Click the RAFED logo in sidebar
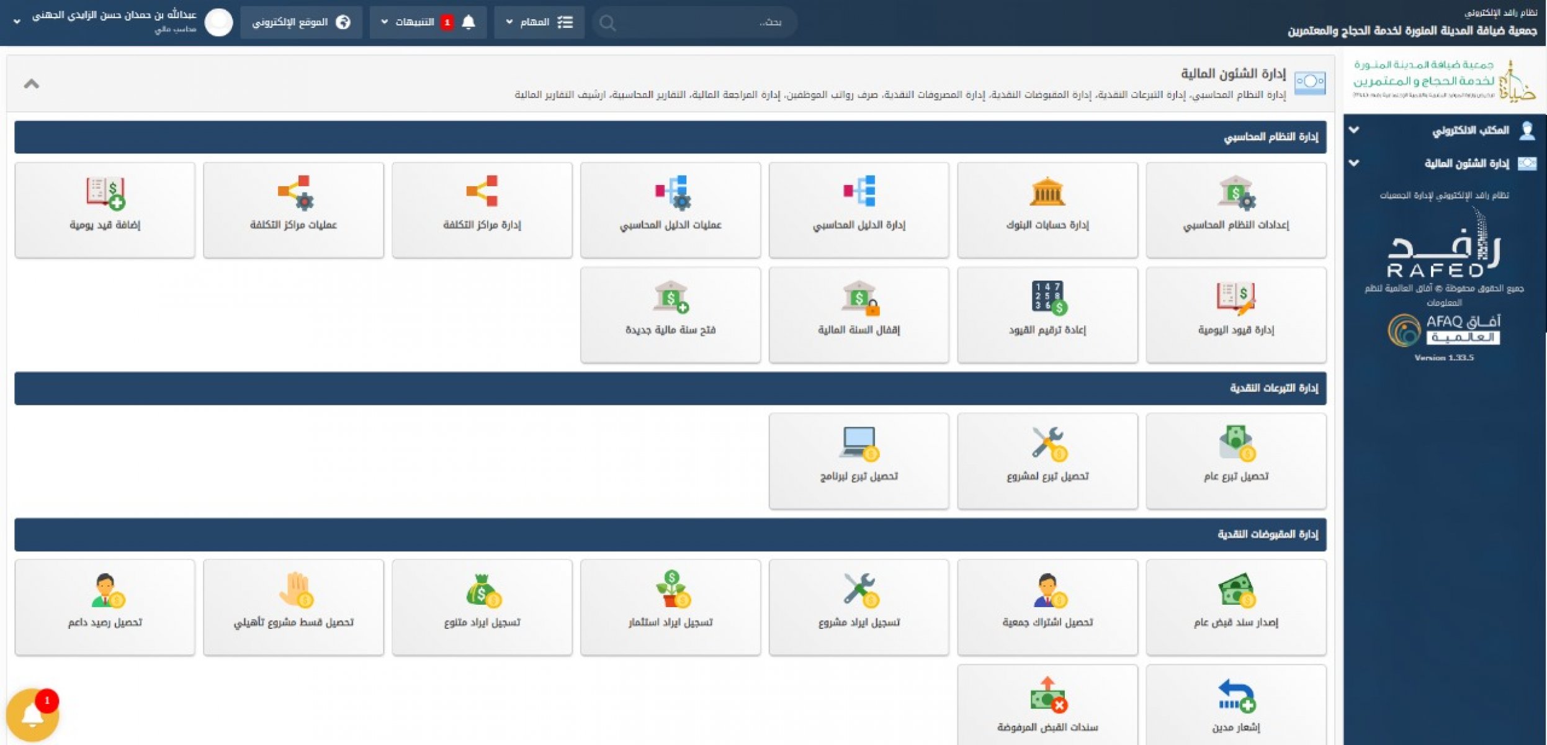 [1443, 243]
